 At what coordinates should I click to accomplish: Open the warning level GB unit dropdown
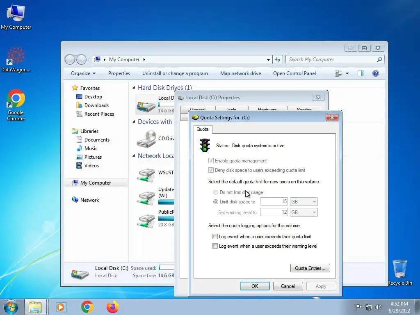[x=304, y=212]
